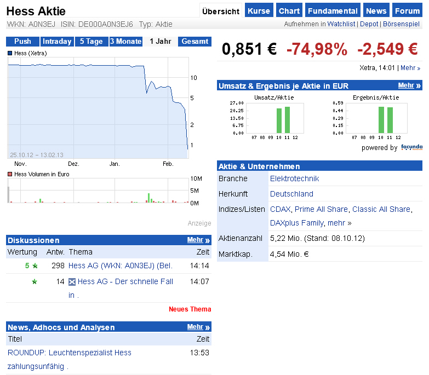The image size is (429, 375).
Task: Open Mehr in News, Adhocs header
Action: (x=198, y=327)
